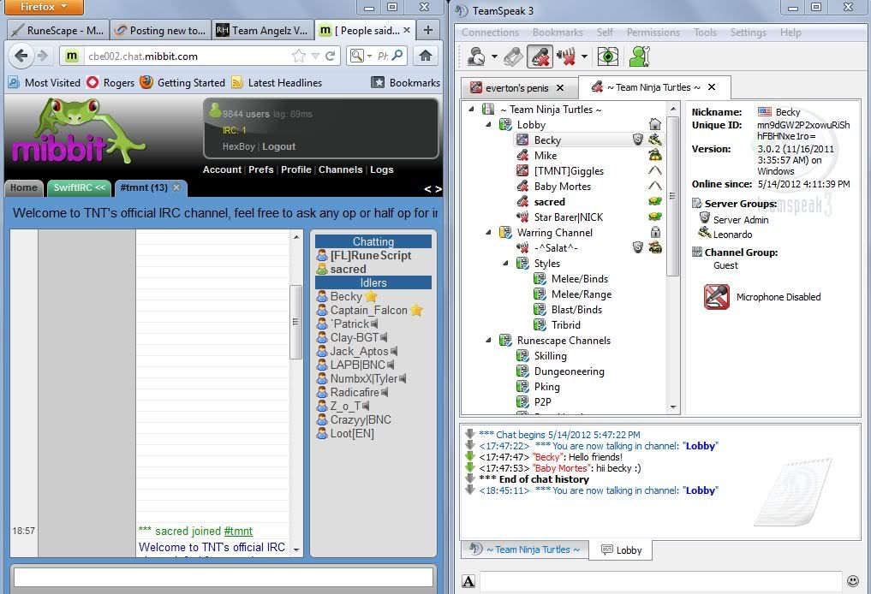The width and height of the screenshot is (871, 594).
Task: Open the emoticon smiley picker
Action: 852,581
